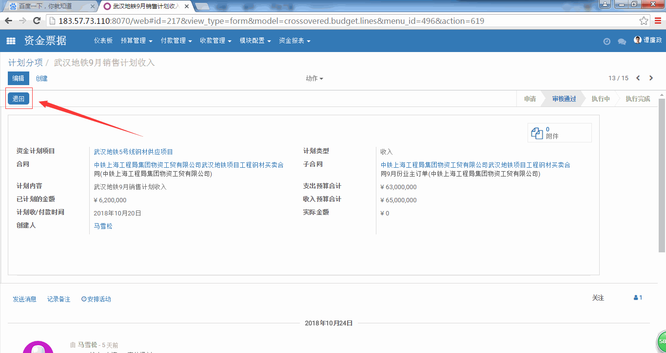Expand the 预算管理 dropdown menu

pos(137,41)
